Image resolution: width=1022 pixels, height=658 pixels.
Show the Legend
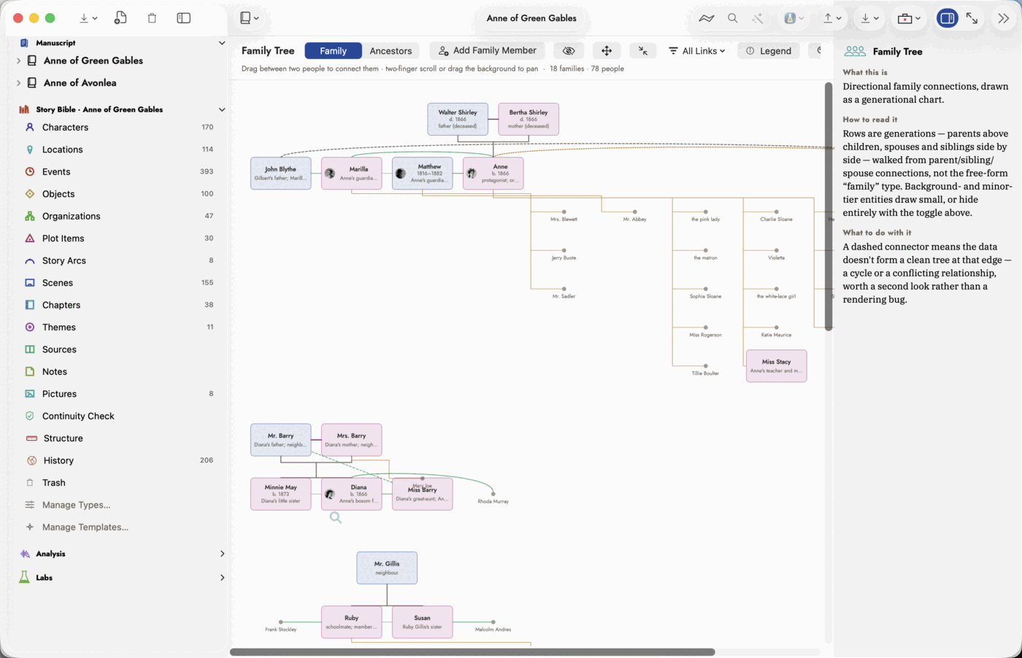point(769,50)
